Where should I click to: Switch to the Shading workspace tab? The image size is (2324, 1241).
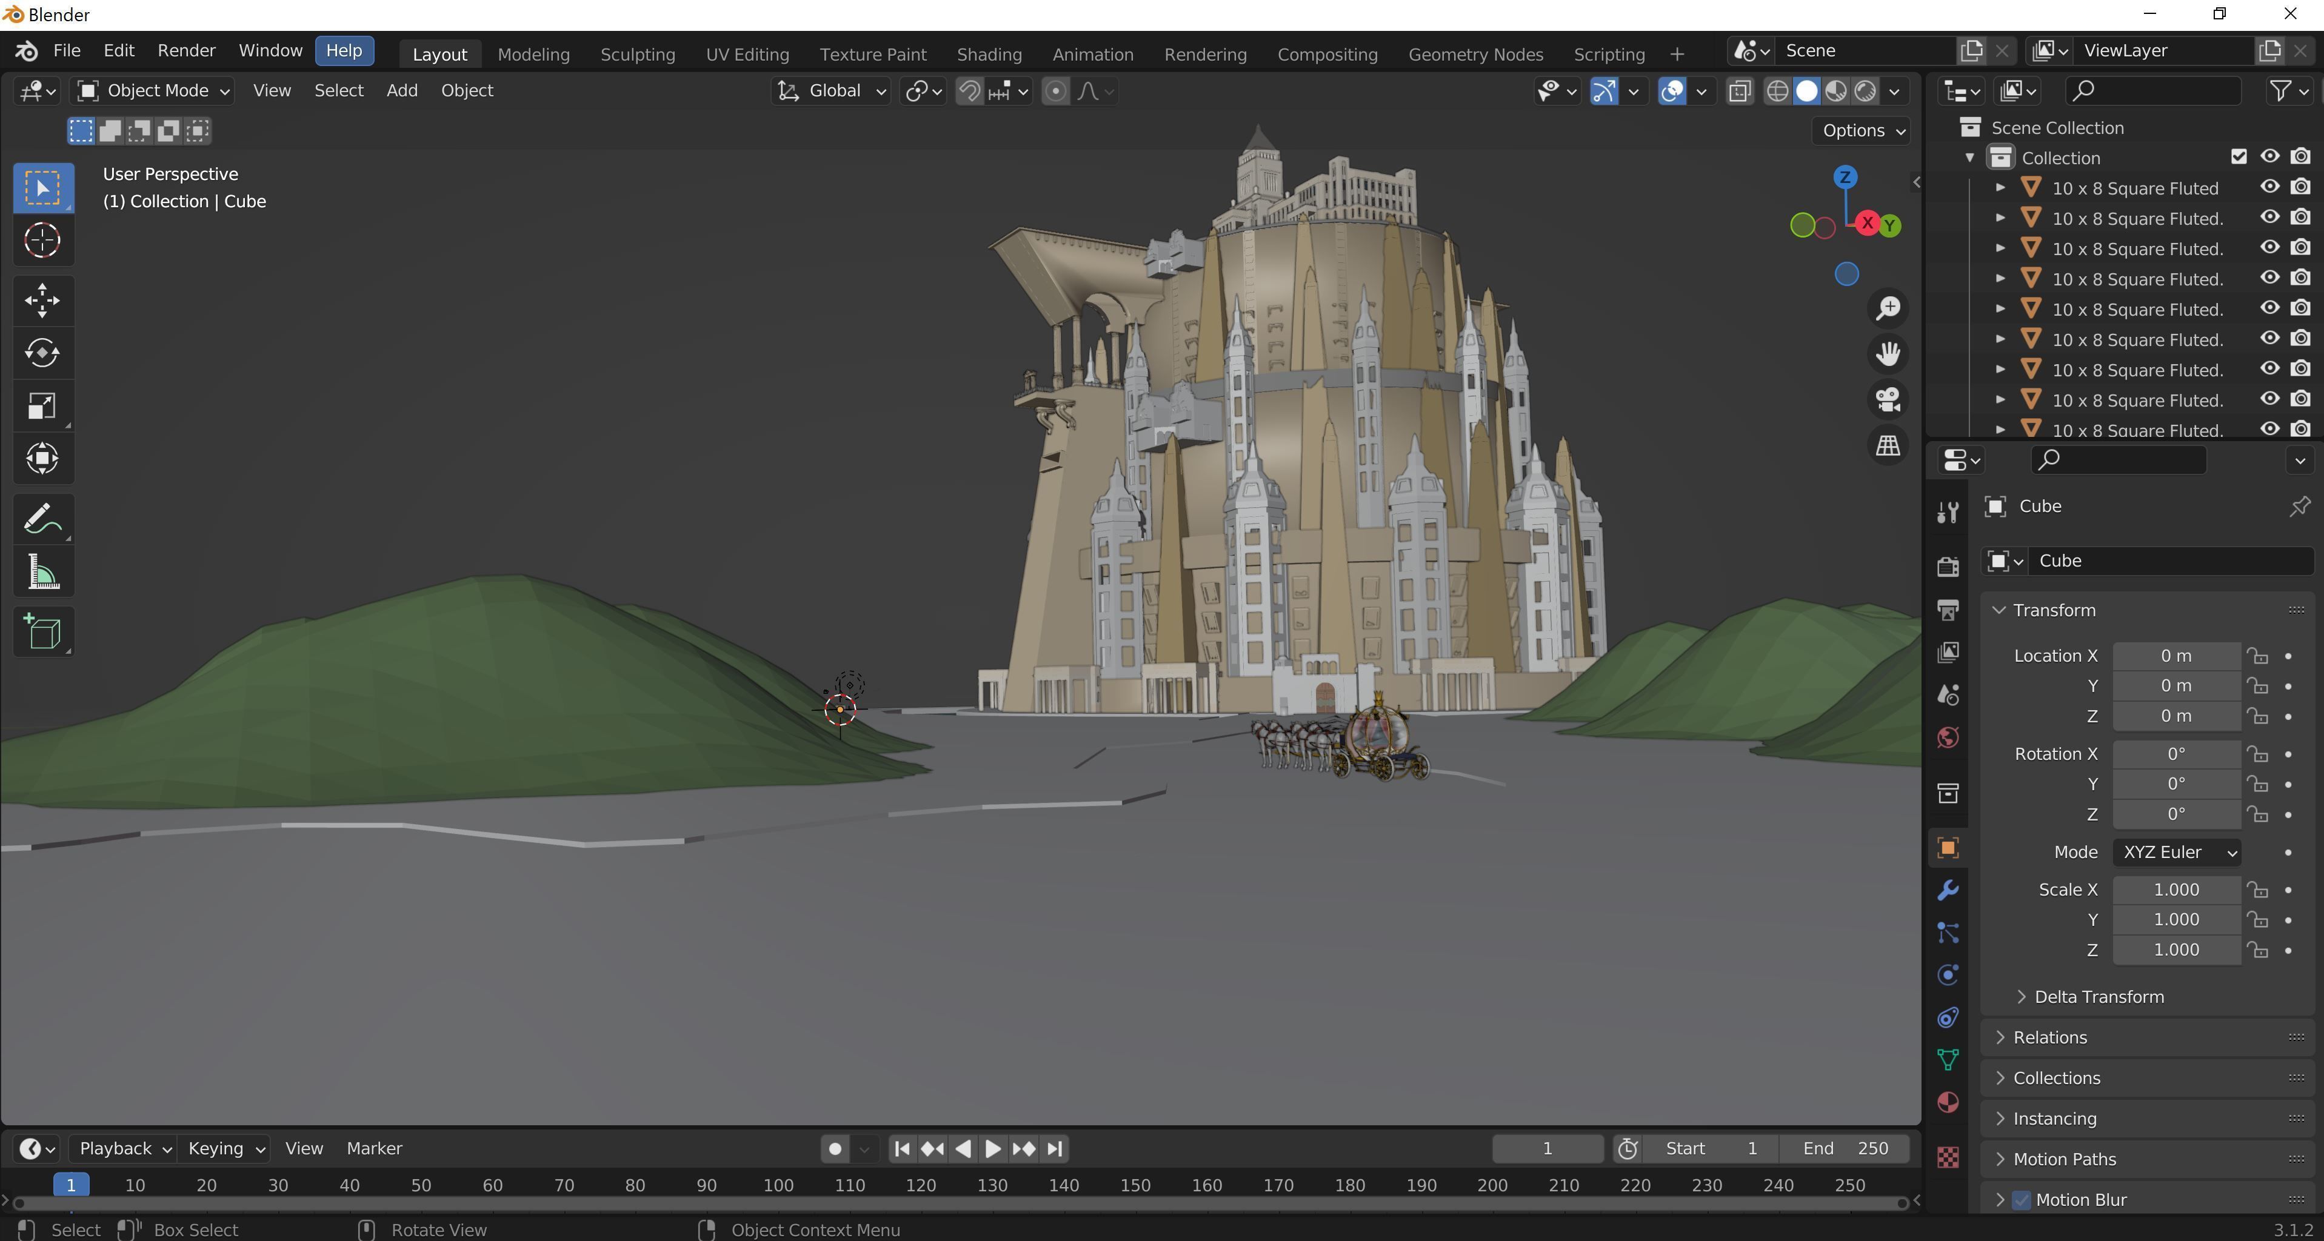point(989,54)
